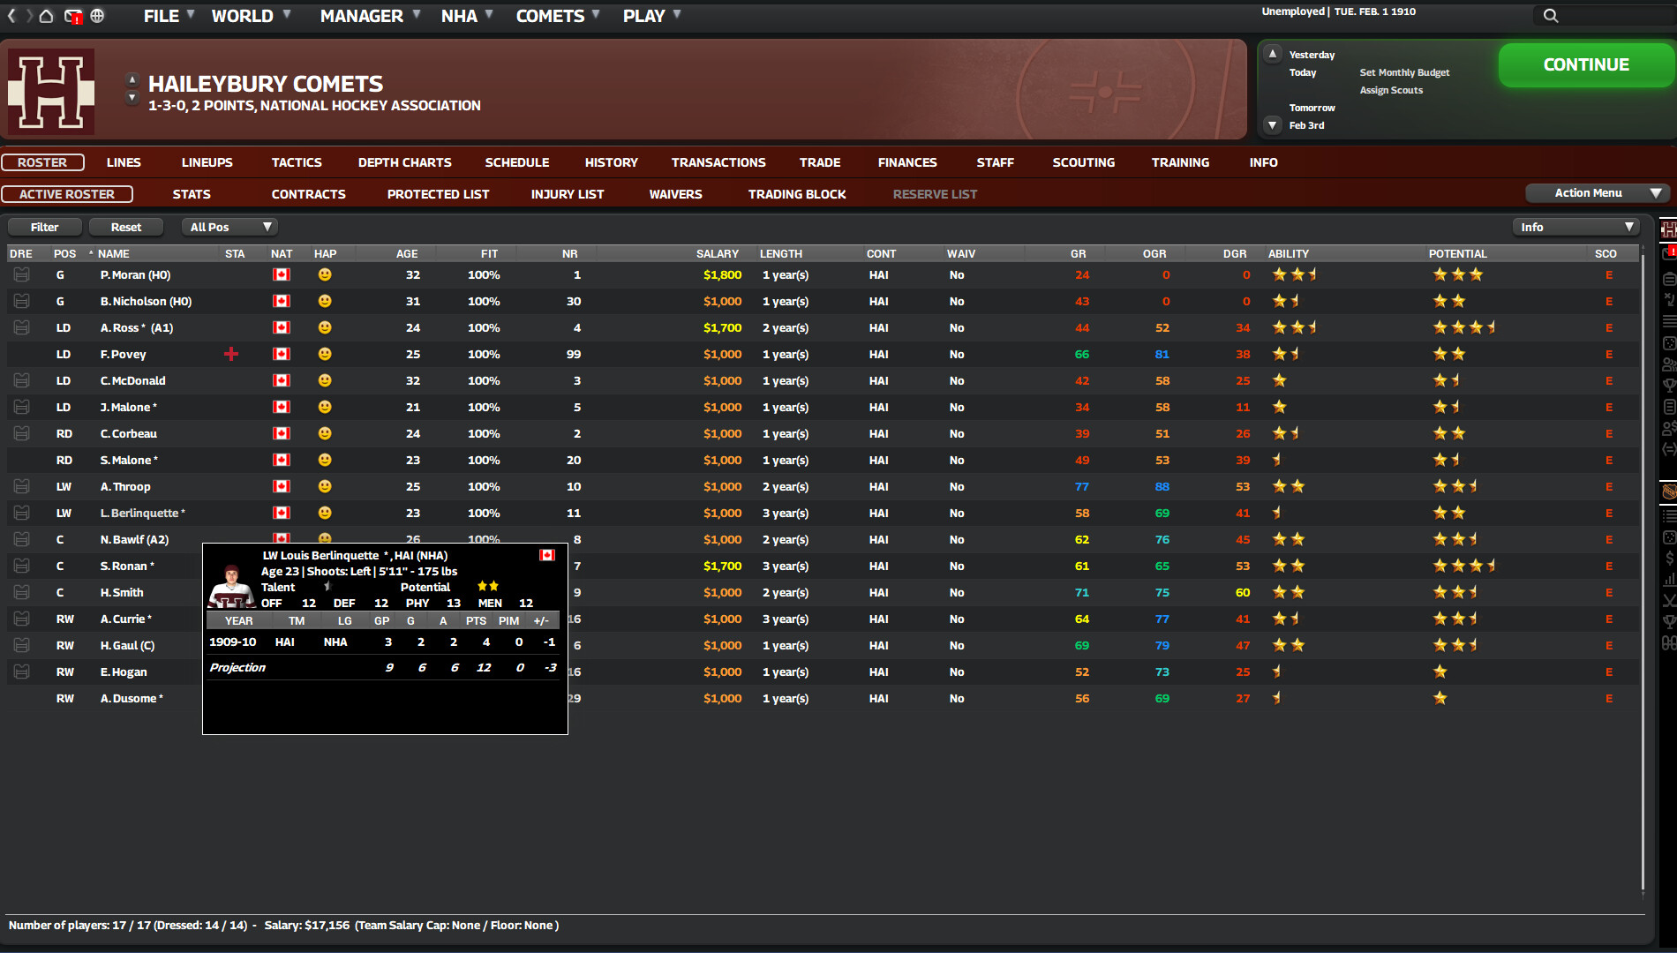Open the Protected List tab
1677x953 pixels.
point(438,193)
